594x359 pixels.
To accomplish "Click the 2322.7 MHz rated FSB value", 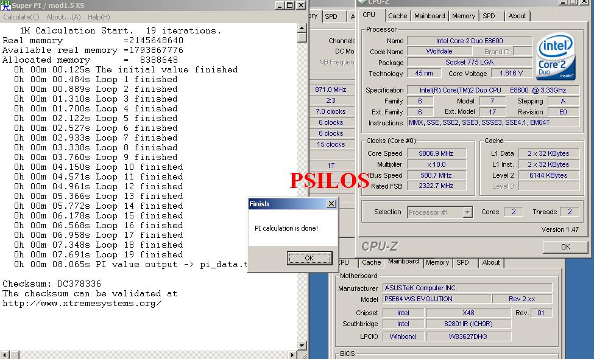I will point(436,186).
